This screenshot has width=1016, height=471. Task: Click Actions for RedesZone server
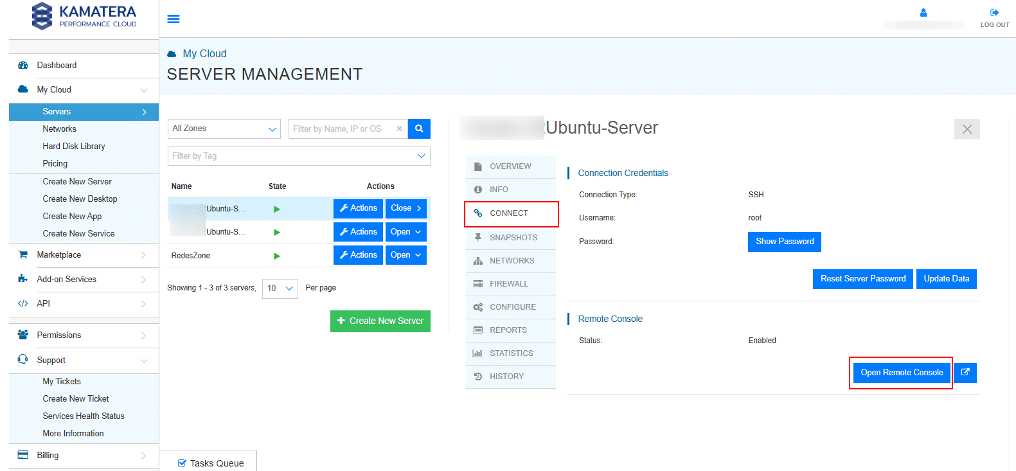[358, 255]
